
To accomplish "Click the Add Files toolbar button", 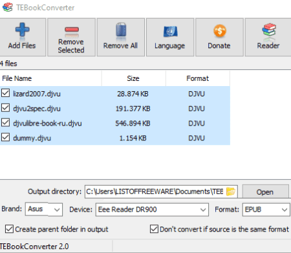I will (x=22, y=37).
